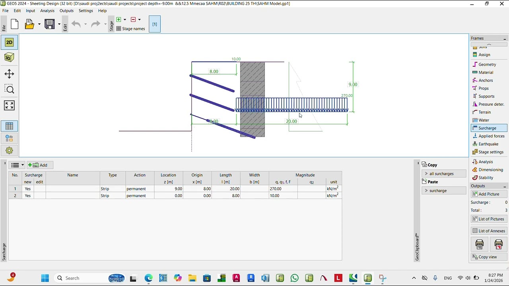The image size is (509, 286).
Task: Click the print picture icon
Action: coord(479,244)
